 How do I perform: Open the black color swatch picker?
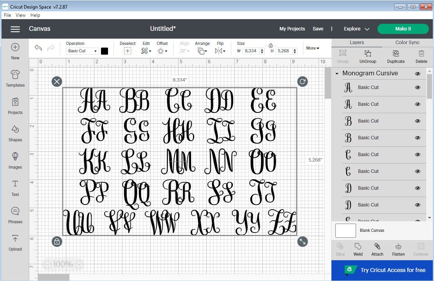click(x=105, y=51)
